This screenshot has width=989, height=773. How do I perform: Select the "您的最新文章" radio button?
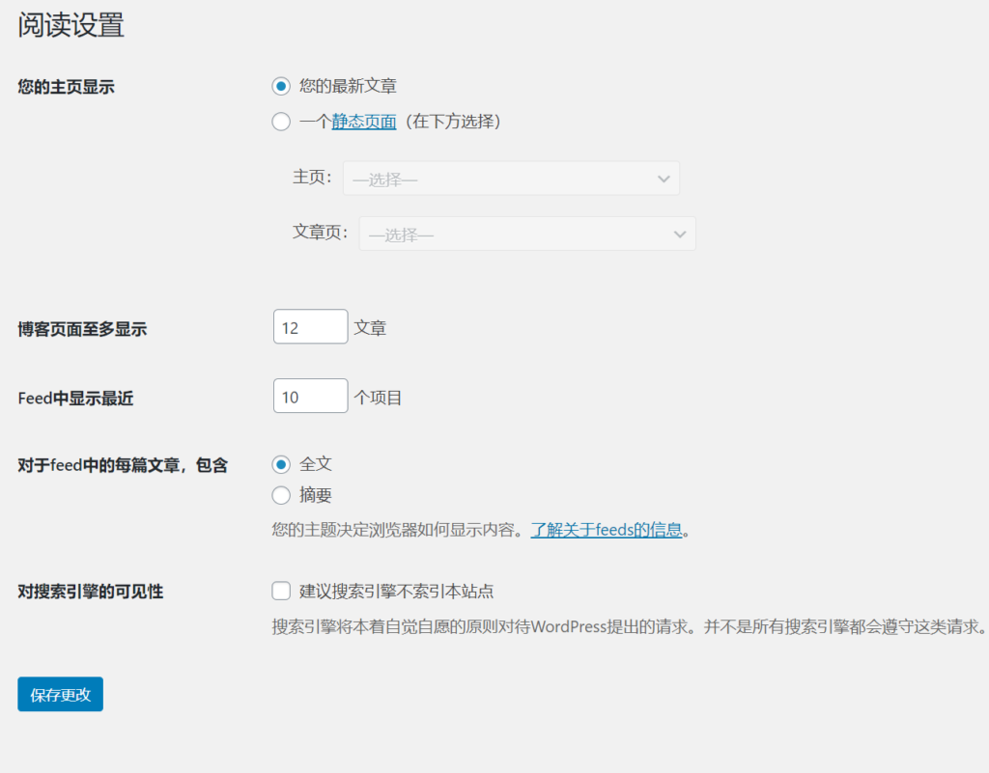(x=280, y=86)
